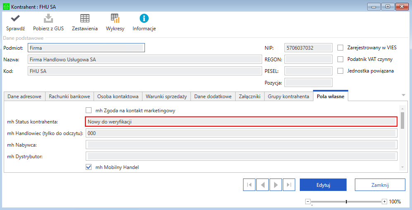
Task: Open the Warunki sprzedaży tab
Action: (x=166, y=97)
